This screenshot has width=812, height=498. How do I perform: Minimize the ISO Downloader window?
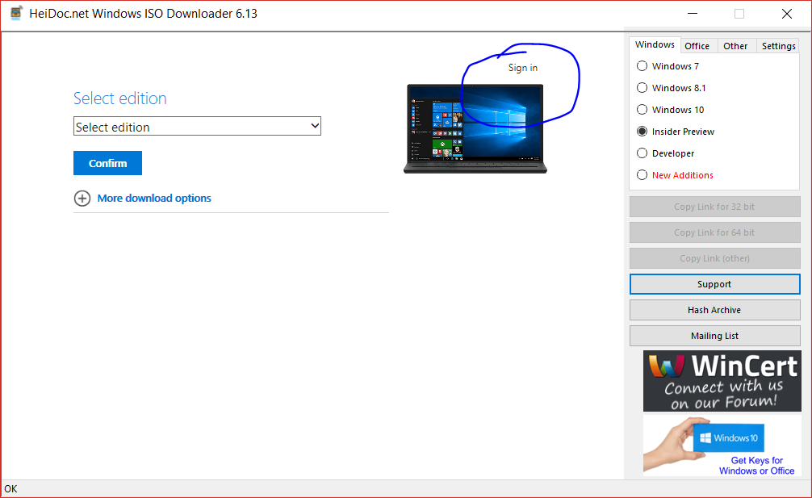pyautogui.click(x=693, y=14)
